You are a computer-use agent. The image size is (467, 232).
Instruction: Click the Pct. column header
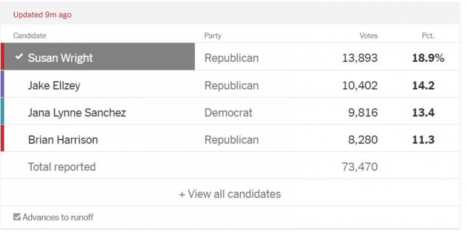[x=428, y=36]
